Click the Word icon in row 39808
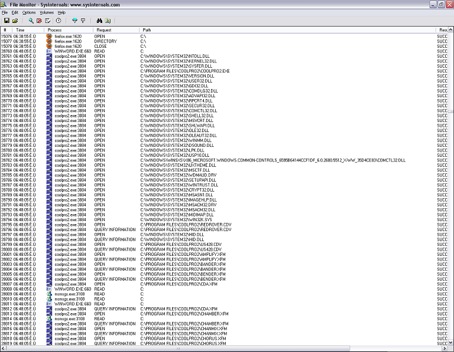This screenshot has height=352, width=454. [49, 289]
